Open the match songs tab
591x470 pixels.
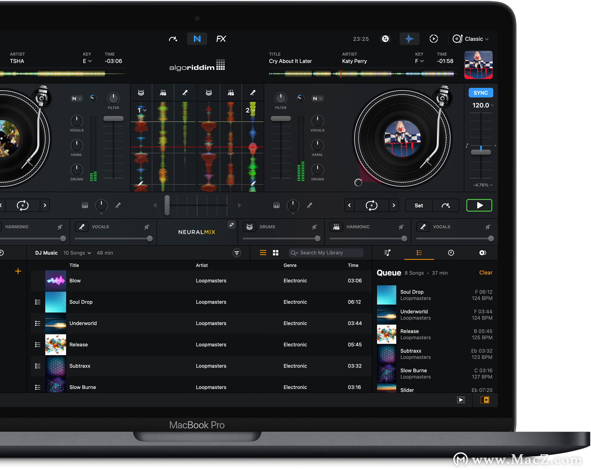click(387, 253)
